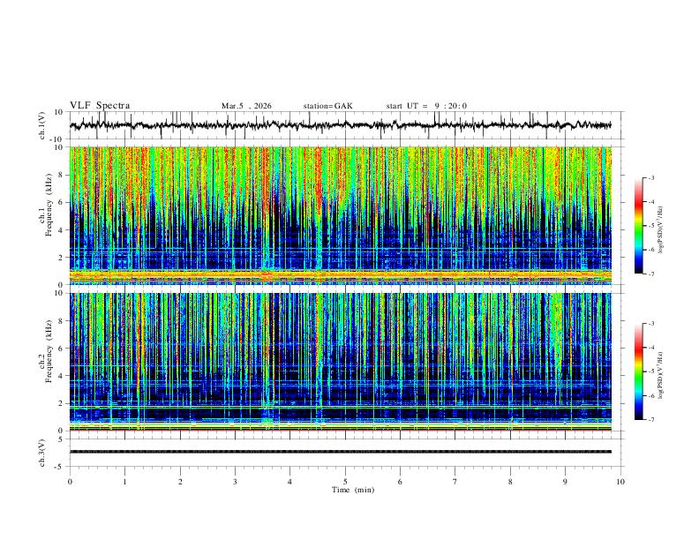Click the "2" kHz tick on ch.1 frequency axis
Viewport: 699px width, 540px height.
pyautogui.click(x=61, y=257)
